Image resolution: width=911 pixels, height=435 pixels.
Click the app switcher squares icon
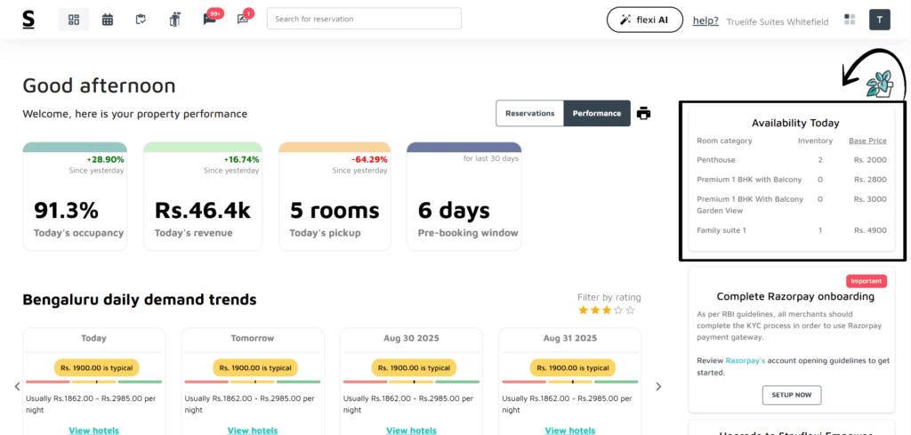click(x=850, y=20)
